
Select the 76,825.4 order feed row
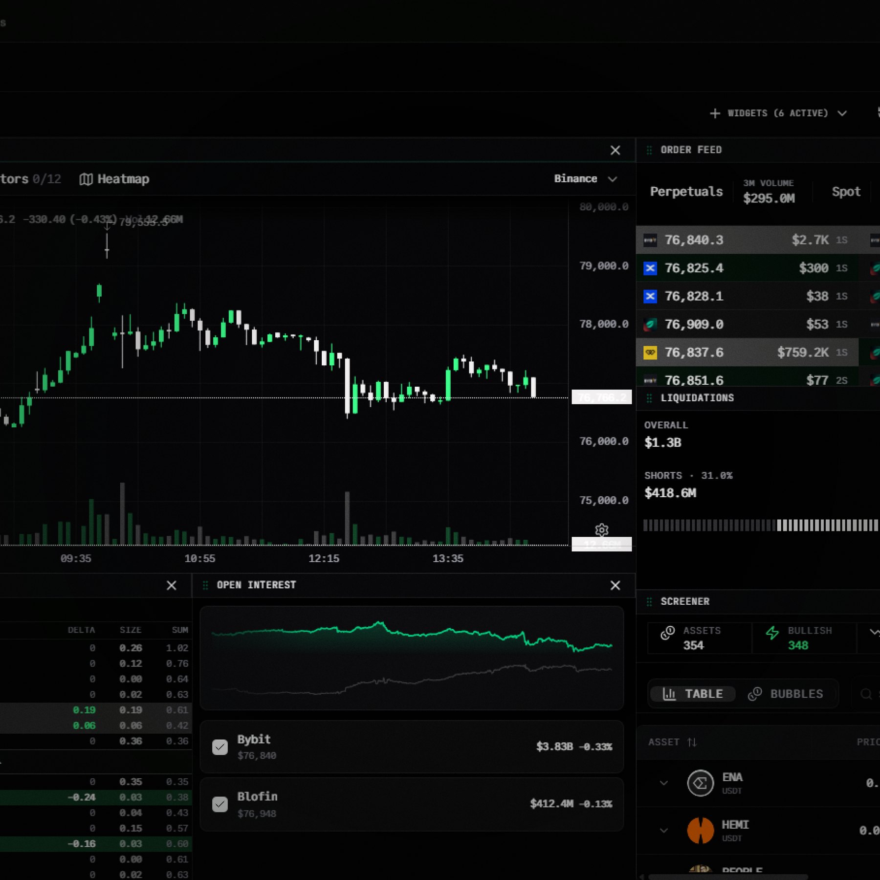[x=747, y=268]
